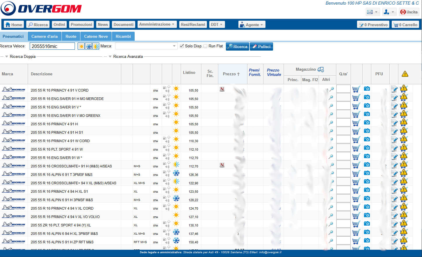Click the Pulisci clear button
Image resolution: width=422 pixels, height=257 pixels.
tap(261, 47)
